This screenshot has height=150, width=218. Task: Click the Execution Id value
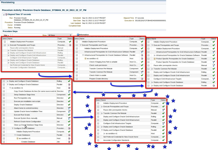(150, 21)
